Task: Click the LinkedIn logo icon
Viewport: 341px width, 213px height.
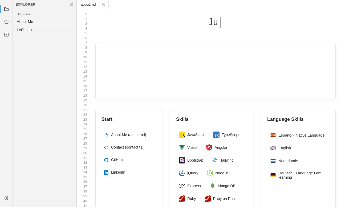Action: 106,173
